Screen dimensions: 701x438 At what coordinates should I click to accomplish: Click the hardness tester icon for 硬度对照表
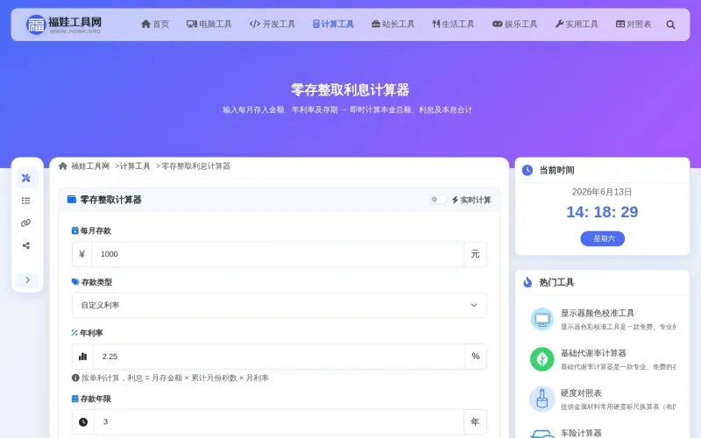click(542, 399)
